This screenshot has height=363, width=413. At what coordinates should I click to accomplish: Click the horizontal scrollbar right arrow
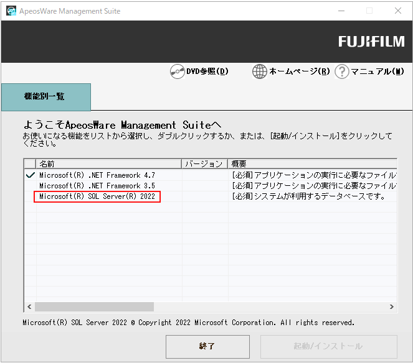[392, 307]
